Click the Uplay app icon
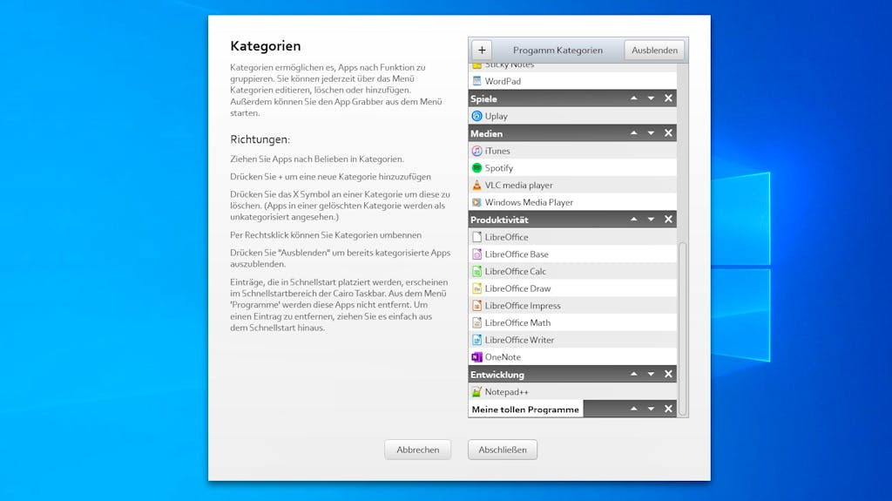Viewport: 892px width, 501px height. click(476, 116)
